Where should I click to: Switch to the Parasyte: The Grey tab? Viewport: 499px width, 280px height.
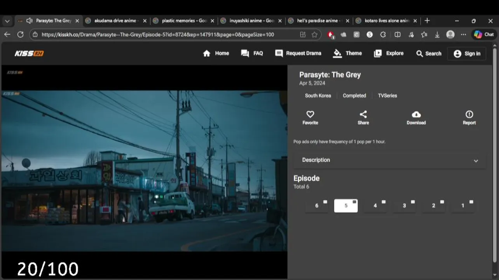(48, 21)
